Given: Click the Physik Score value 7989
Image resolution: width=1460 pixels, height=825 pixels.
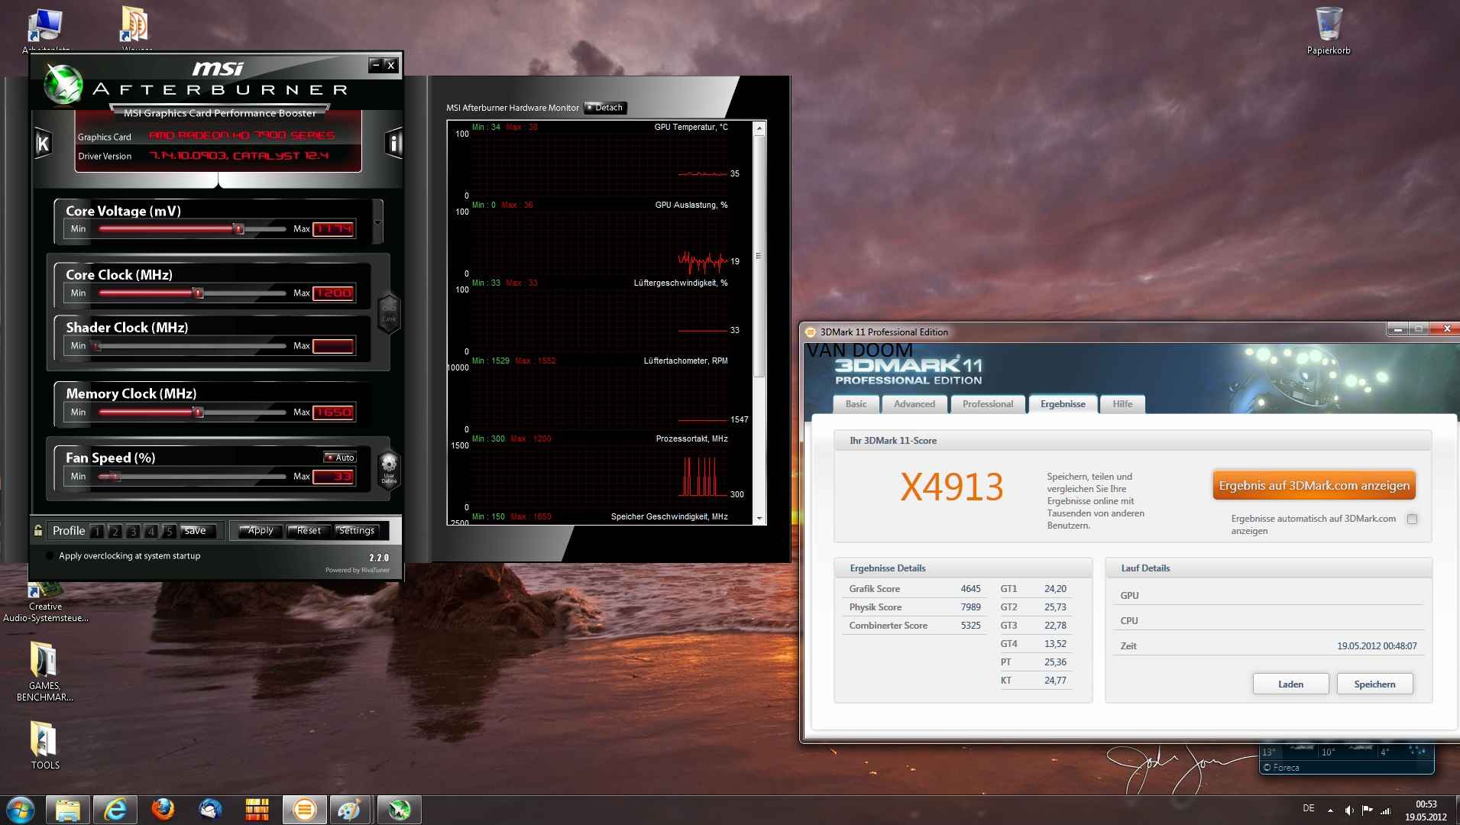Looking at the screenshot, I should click(x=970, y=607).
